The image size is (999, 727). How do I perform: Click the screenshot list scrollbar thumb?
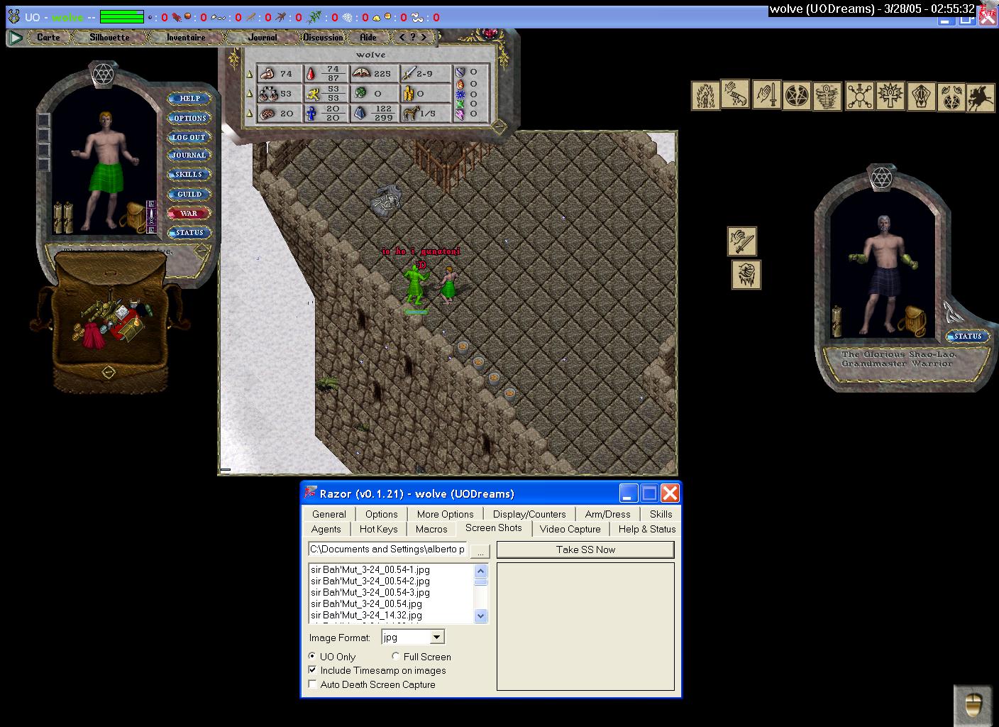(x=480, y=581)
